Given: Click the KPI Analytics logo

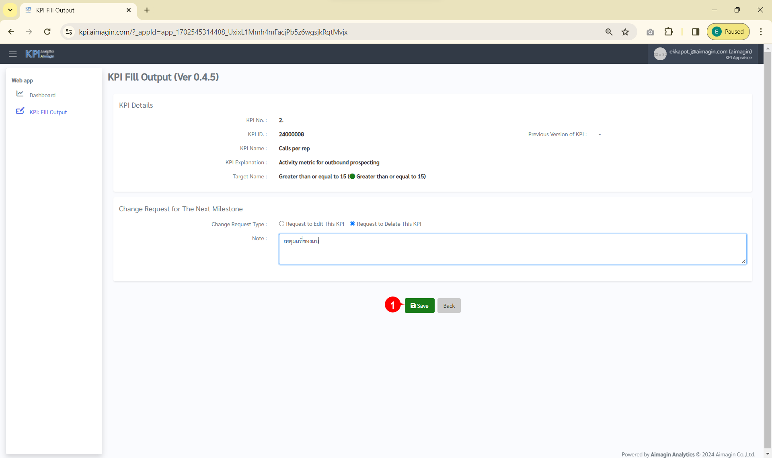Looking at the screenshot, I should pos(40,54).
